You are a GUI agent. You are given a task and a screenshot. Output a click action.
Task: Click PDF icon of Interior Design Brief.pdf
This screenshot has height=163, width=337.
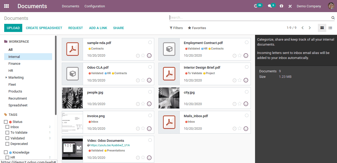pyautogui.click(x=169, y=74)
